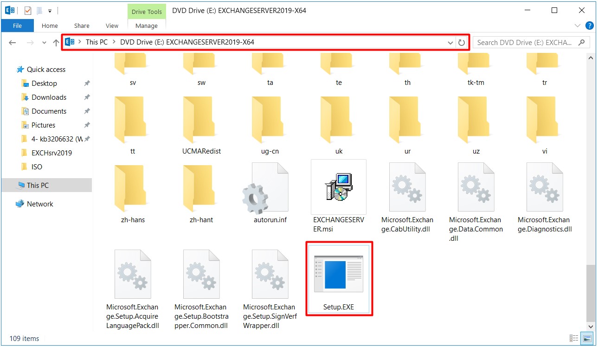Open Downloads in navigation pane
Viewport: 598px width, 347px height.
pyautogui.click(x=49, y=97)
